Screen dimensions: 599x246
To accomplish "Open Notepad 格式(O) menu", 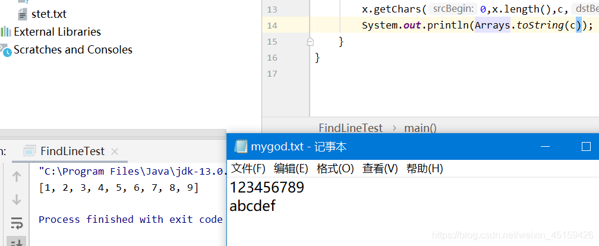I will click(335, 169).
